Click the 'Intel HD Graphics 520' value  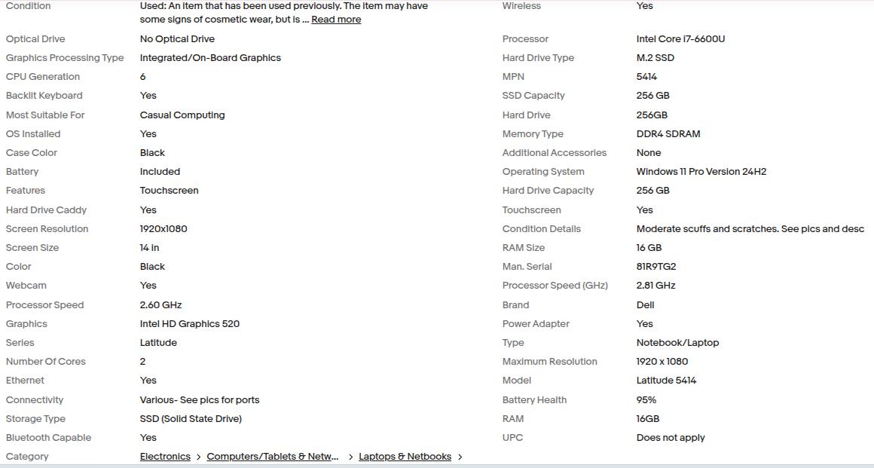[x=190, y=324]
